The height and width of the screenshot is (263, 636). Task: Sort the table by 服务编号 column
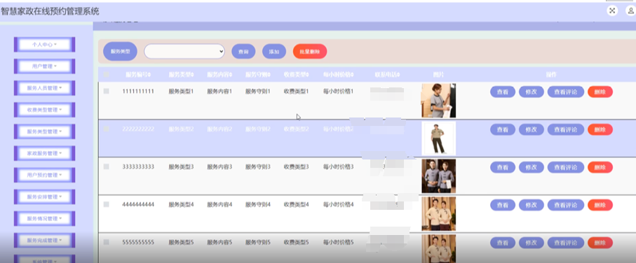pos(138,75)
